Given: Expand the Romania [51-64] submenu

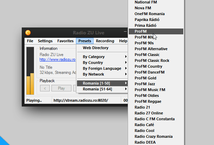Looking at the screenshot, I should [97, 89].
